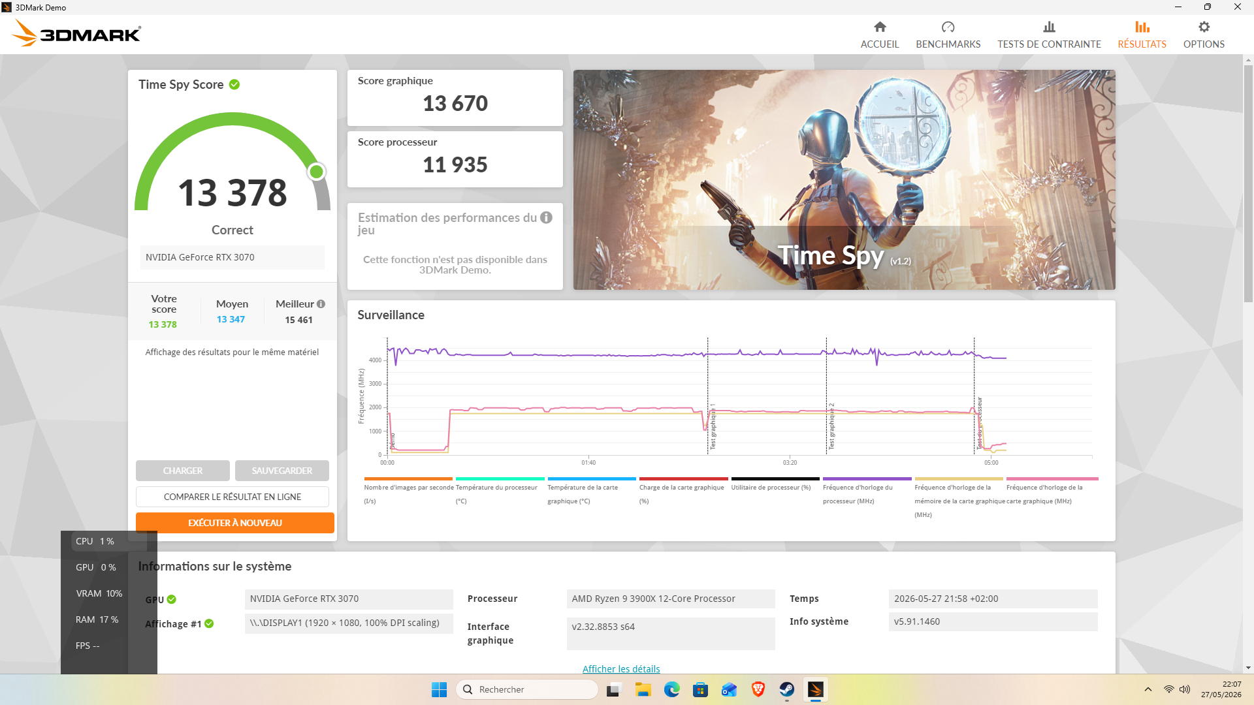Click the scrollbar down arrow
The image size is (1254, 705).
1248,668
